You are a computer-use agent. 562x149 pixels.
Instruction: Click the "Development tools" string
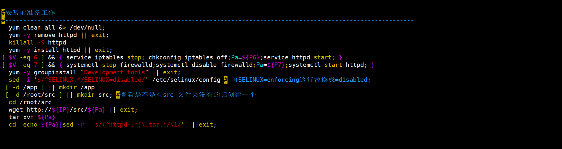[114, 73]
